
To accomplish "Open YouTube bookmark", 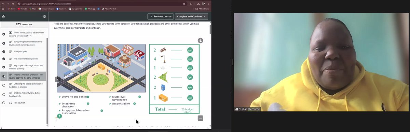I will point(23,9).
